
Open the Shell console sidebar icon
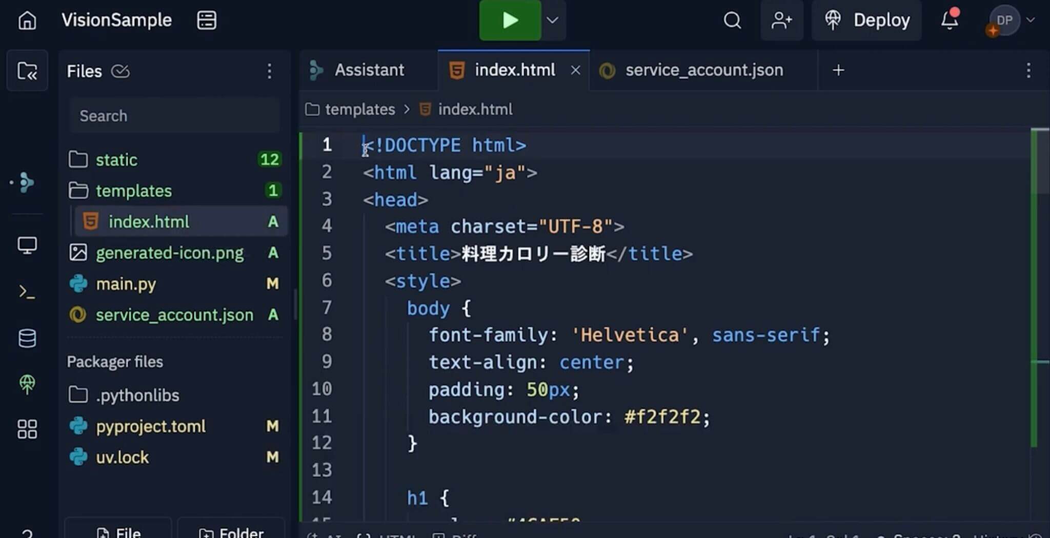pos(27,292)
